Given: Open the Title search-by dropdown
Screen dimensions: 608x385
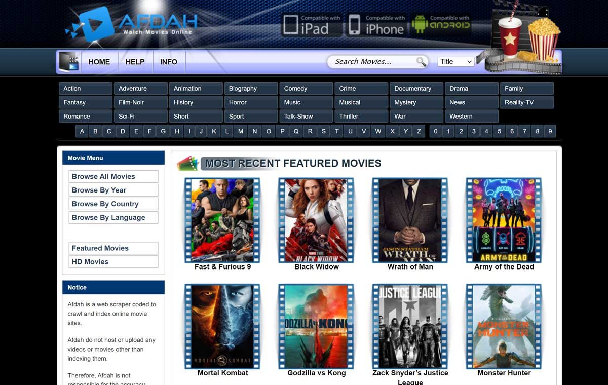Looking at the screenshot, I should pyautogui.click(x=455, y=61).
